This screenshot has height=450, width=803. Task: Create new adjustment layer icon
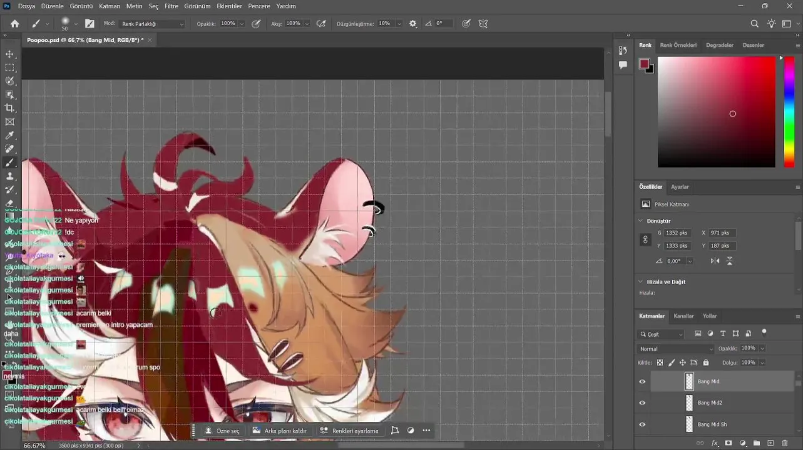tap(742, 443)
